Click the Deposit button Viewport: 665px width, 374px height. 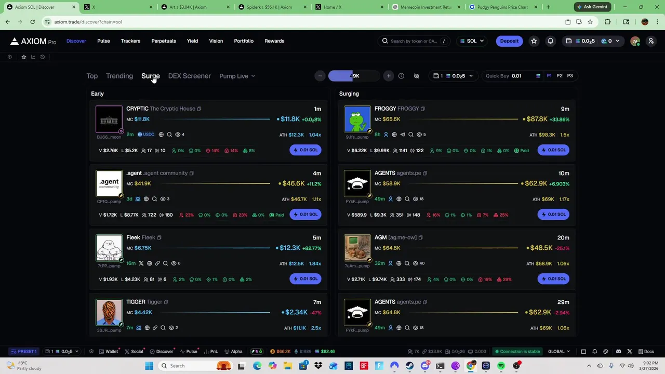[509, 41]
